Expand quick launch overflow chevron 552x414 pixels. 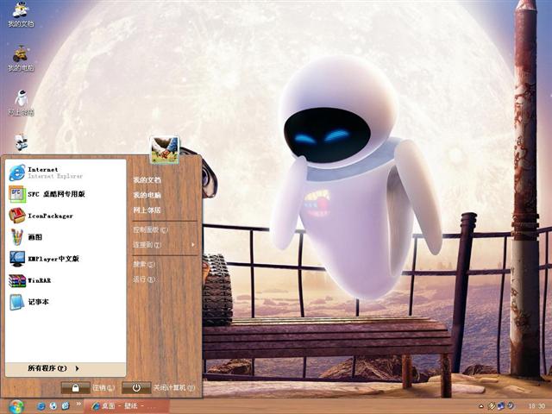(78, 404)
